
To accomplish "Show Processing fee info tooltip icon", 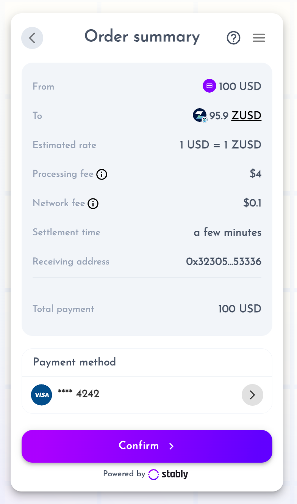I will 102,174.
